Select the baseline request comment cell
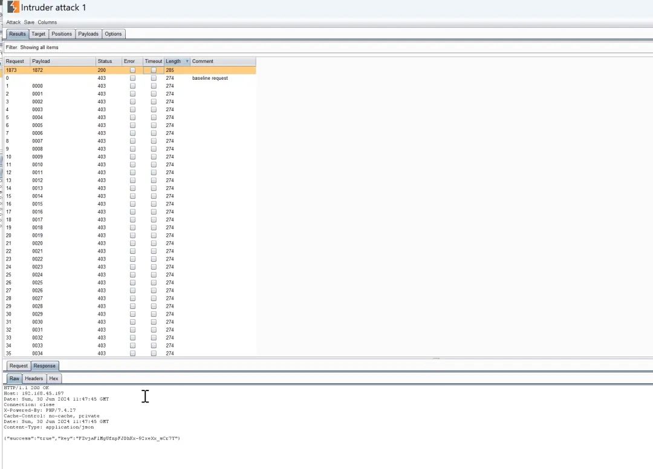The width and height of the screenshot is (653, 469). (210, 78)
